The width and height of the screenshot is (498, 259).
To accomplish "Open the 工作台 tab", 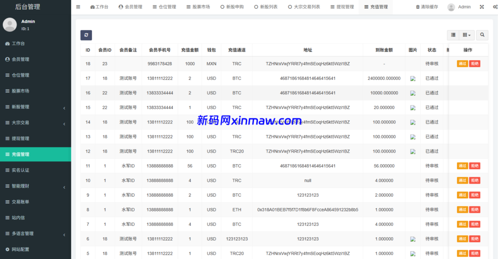I will 99,7.
